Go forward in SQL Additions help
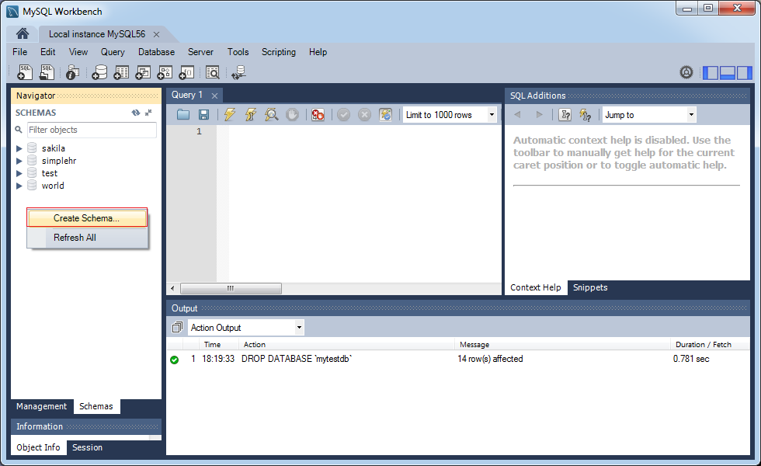The height and width of the screenshot is (466, 761). pyautogui.click(x=539, y=115)
